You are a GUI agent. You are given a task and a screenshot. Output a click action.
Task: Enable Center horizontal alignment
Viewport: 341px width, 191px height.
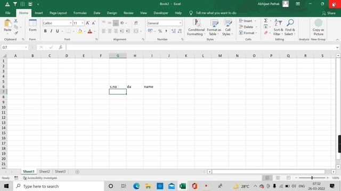110,31
